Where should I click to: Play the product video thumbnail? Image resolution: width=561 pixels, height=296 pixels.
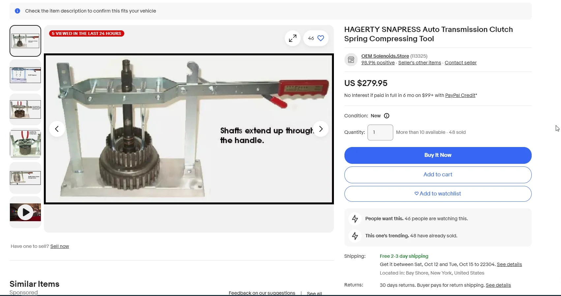(x=25, y=212)
